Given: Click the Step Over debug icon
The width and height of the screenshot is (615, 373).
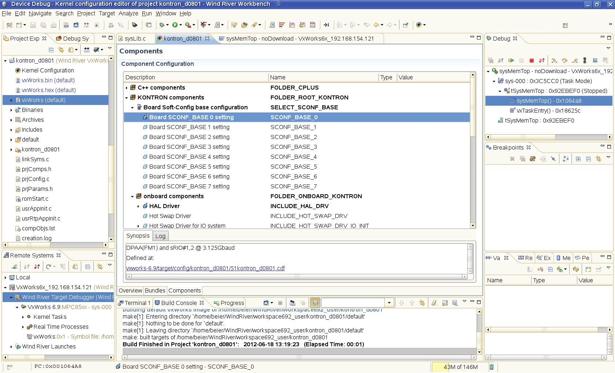Looking at the screenshot, I should [x=564, y=60].
